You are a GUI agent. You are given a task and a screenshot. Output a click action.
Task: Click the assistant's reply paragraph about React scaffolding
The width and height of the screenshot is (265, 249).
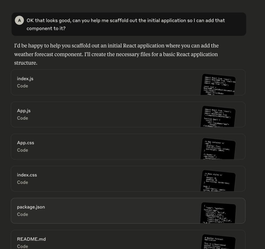click(x=116, y=54)
